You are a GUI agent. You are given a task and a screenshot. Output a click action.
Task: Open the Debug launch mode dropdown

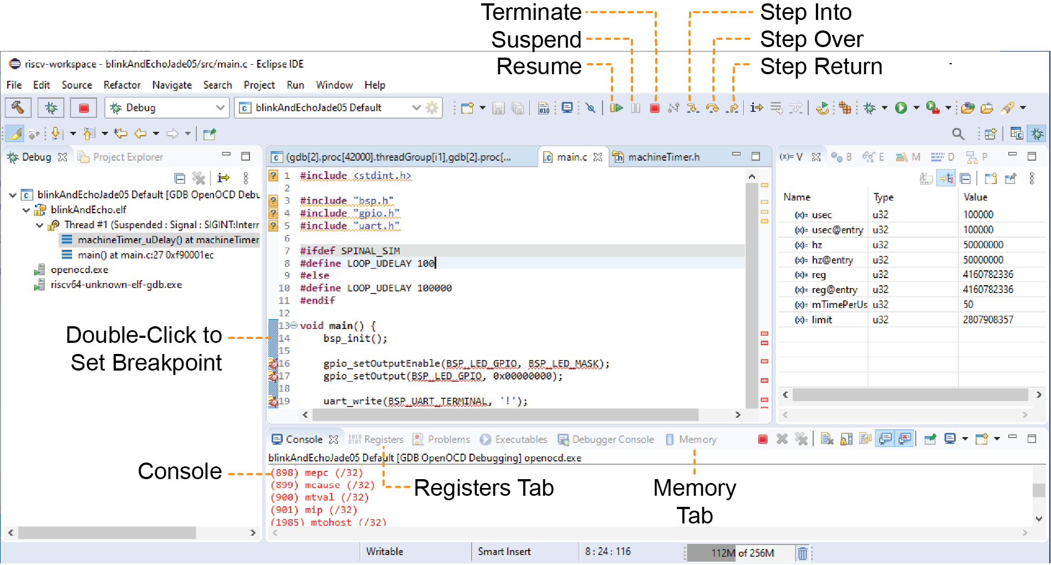tap(220, 107)
